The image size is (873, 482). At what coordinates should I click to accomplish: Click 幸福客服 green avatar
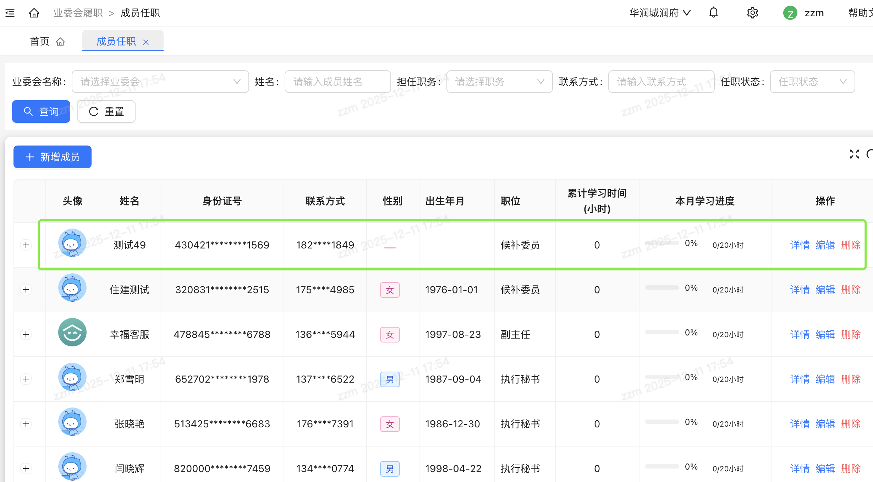(72, 333)
